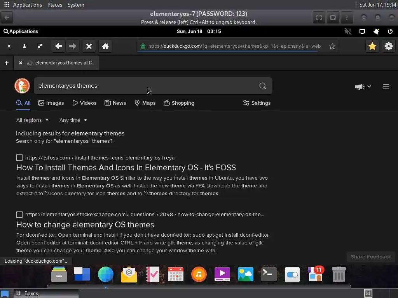
Task: Click the Share Feedback button
Action: [x=371, y=257]
